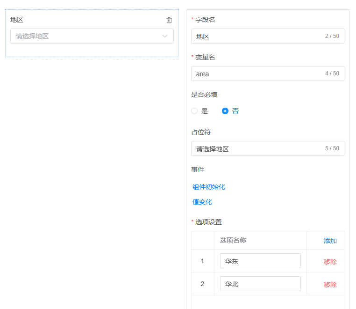Click the 选项设置 section label
Viewport: 356px width, 309px height.
tap(208, 222)
